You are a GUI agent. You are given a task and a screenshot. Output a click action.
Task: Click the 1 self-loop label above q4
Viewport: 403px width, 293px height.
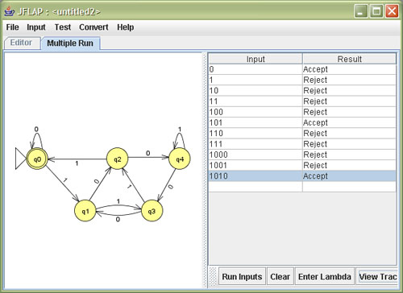[180, 130]
